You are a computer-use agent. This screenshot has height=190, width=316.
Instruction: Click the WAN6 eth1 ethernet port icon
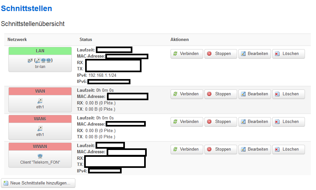(x=40, y=129)
